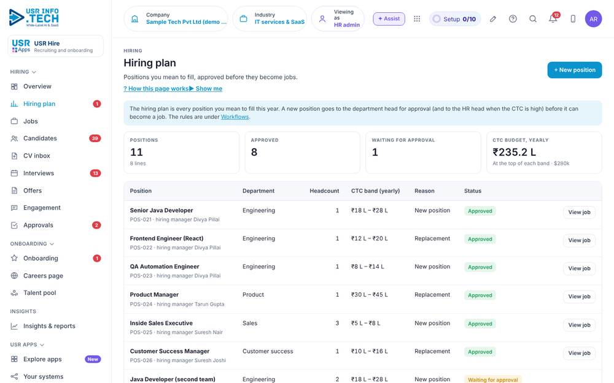Click the USR Info Tech logo

34,18
